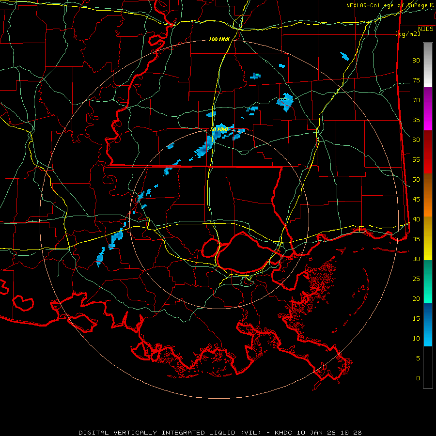Click the '20' value on the color scale
This screenshot has height=436, width=436.
[416, 298]
